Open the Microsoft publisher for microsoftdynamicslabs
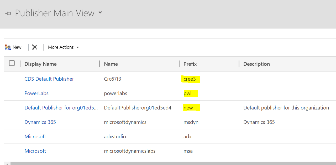 tap(35, 151)
